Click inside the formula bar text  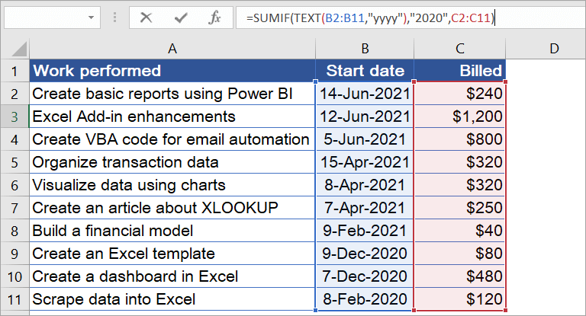(x=382, y=17)
